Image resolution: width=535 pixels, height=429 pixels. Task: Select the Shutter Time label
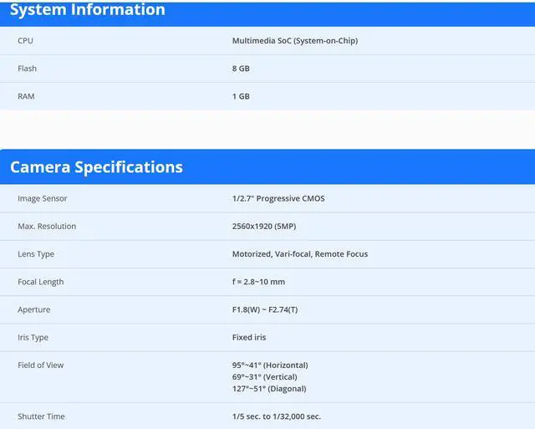(41, 416)
